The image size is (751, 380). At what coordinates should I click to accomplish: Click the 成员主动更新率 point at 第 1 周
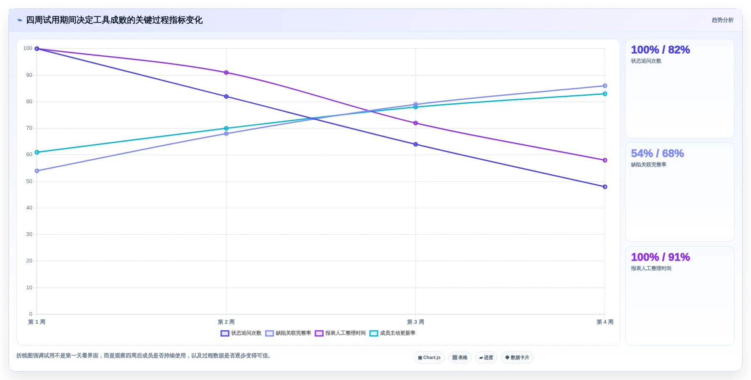[37, 152]
